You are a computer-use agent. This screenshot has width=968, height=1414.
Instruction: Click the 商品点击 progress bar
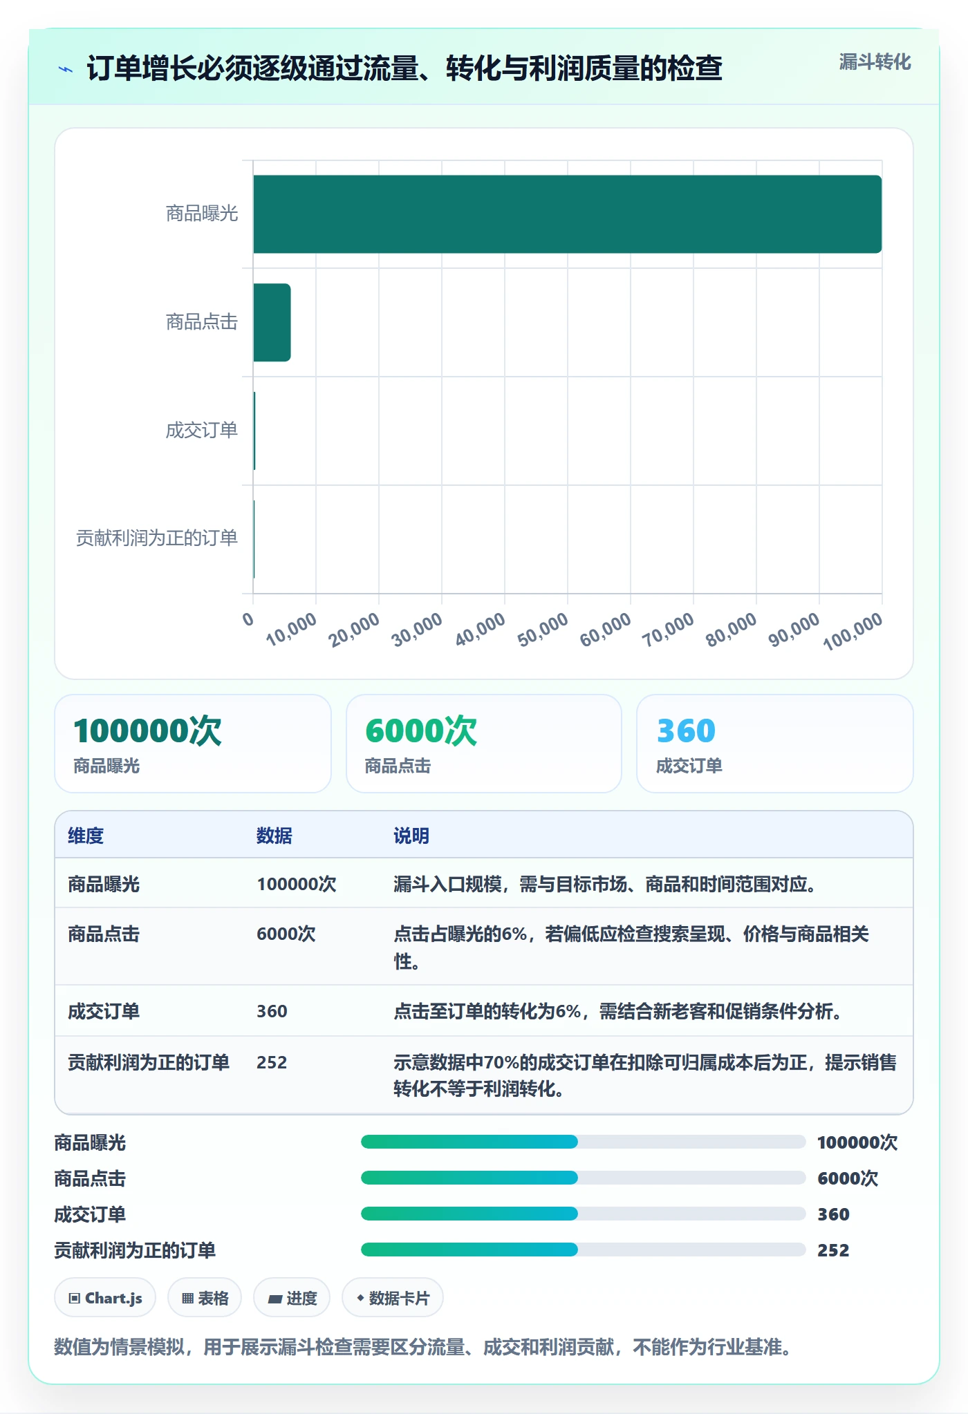(583, 1178)
